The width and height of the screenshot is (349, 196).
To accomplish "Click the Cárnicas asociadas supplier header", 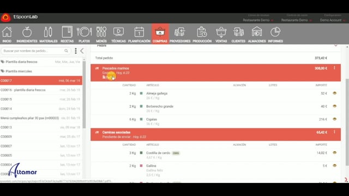I will click(215, 134).
